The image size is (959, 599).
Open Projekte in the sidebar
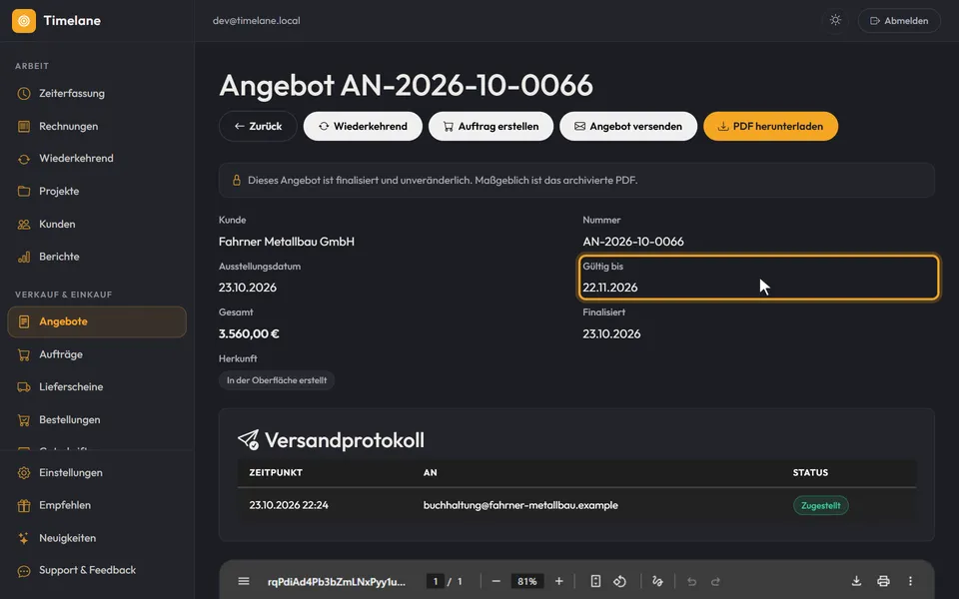pos(97,192)
